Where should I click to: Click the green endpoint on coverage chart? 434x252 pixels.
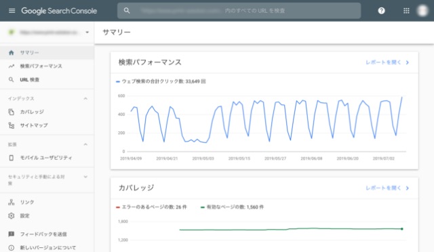pos(402,229)
